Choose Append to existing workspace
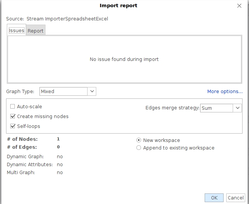Screen dimensions: 249x204 click(139, 148)
